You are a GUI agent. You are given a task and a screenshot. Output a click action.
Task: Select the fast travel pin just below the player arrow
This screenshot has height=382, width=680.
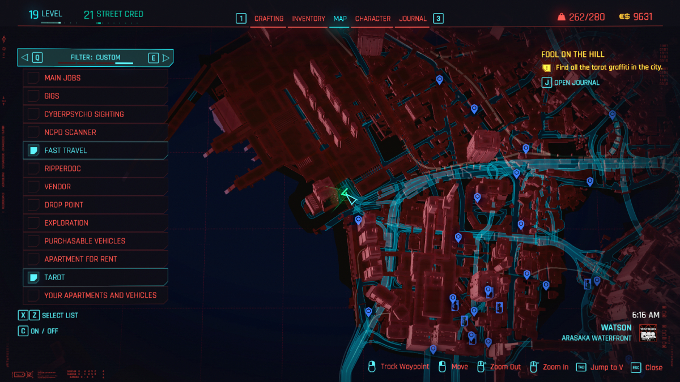click(358, 220)
